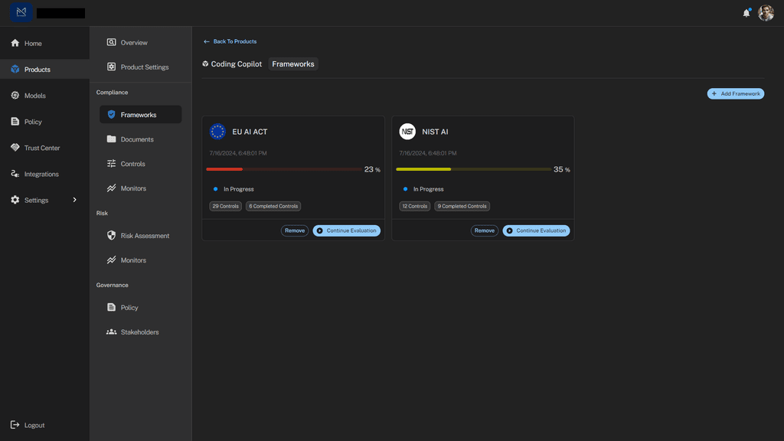Viewport: 784px width, 441px height.
Task: Click the Integrations icon
Action: tap(15, 174)
